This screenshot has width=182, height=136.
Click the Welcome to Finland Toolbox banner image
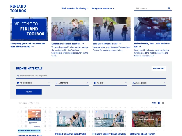coord(29,29)
